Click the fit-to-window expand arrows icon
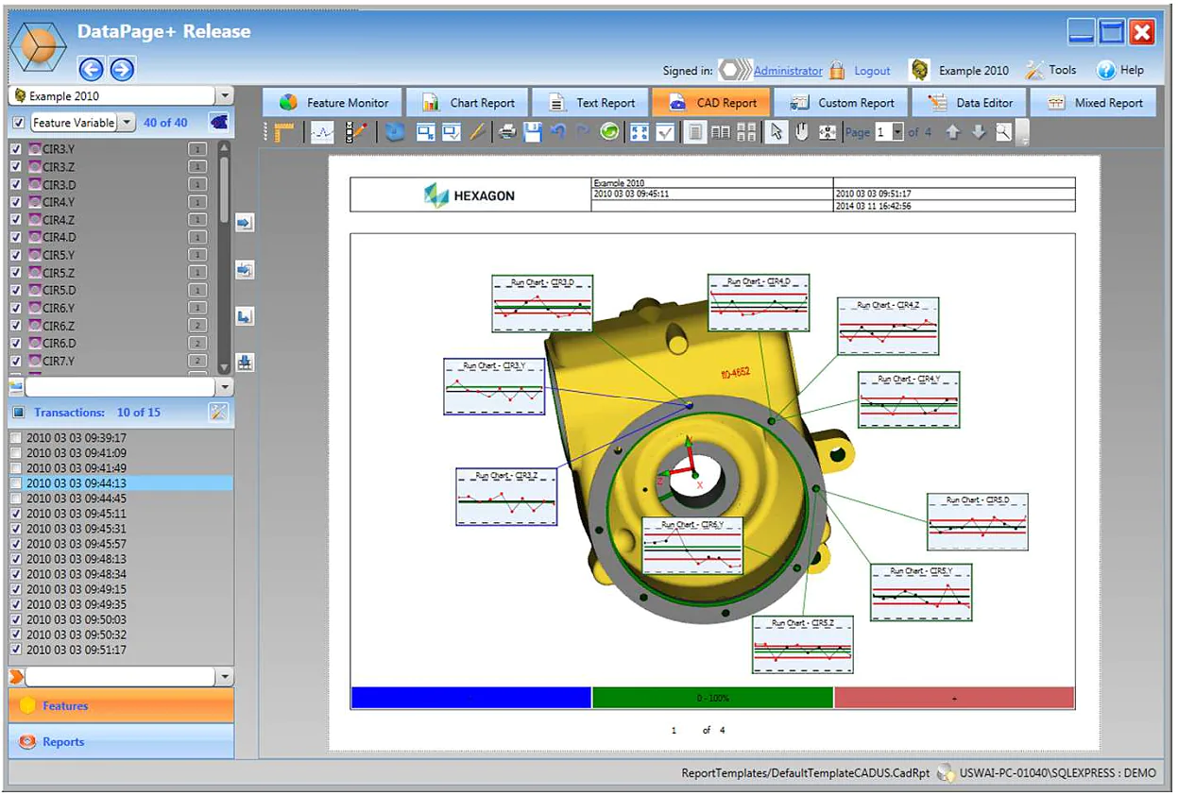1178x795 pixels. click(x=640, y=133)
